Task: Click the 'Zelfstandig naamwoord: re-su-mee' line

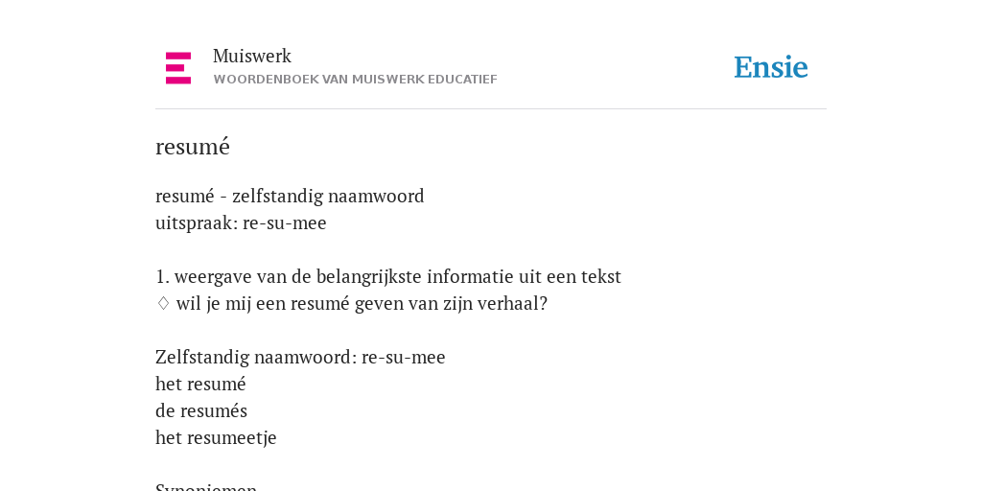Action: tap(300, 358)
